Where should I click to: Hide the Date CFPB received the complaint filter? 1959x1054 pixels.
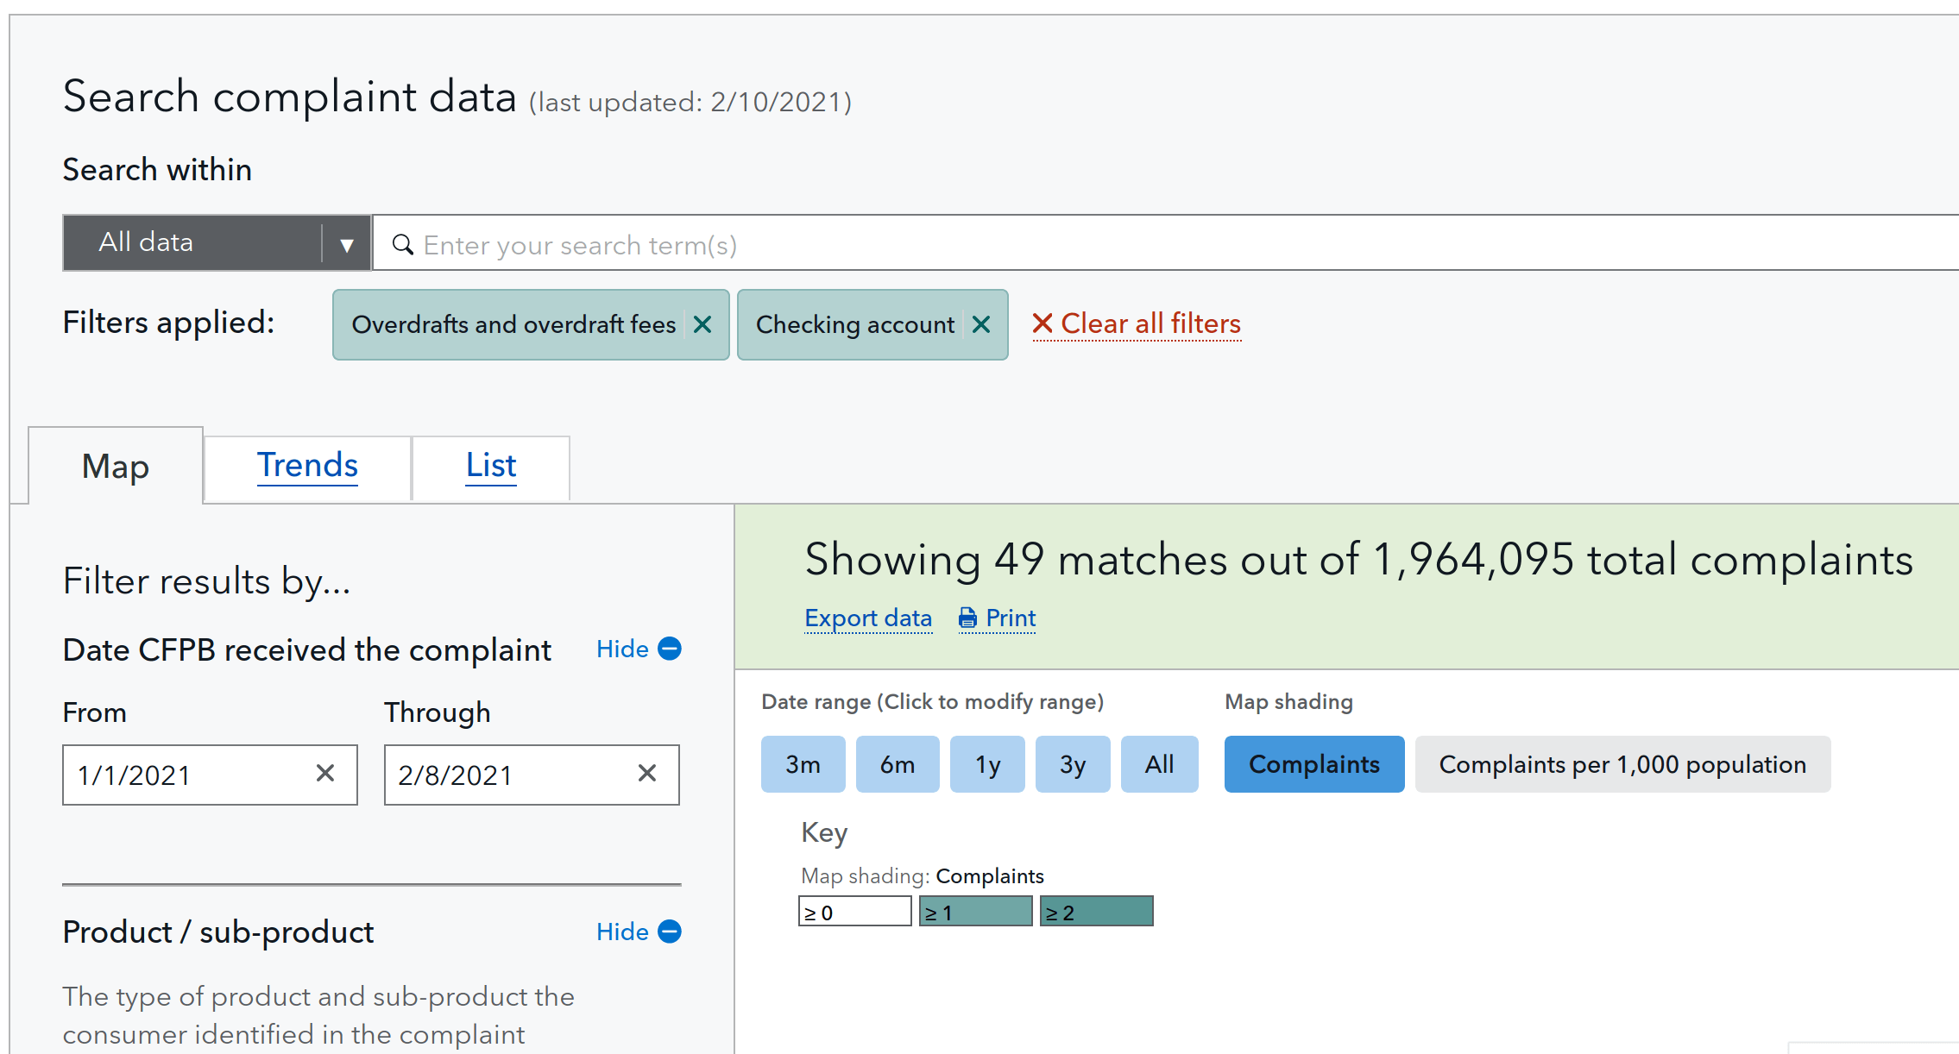(624, 649)
